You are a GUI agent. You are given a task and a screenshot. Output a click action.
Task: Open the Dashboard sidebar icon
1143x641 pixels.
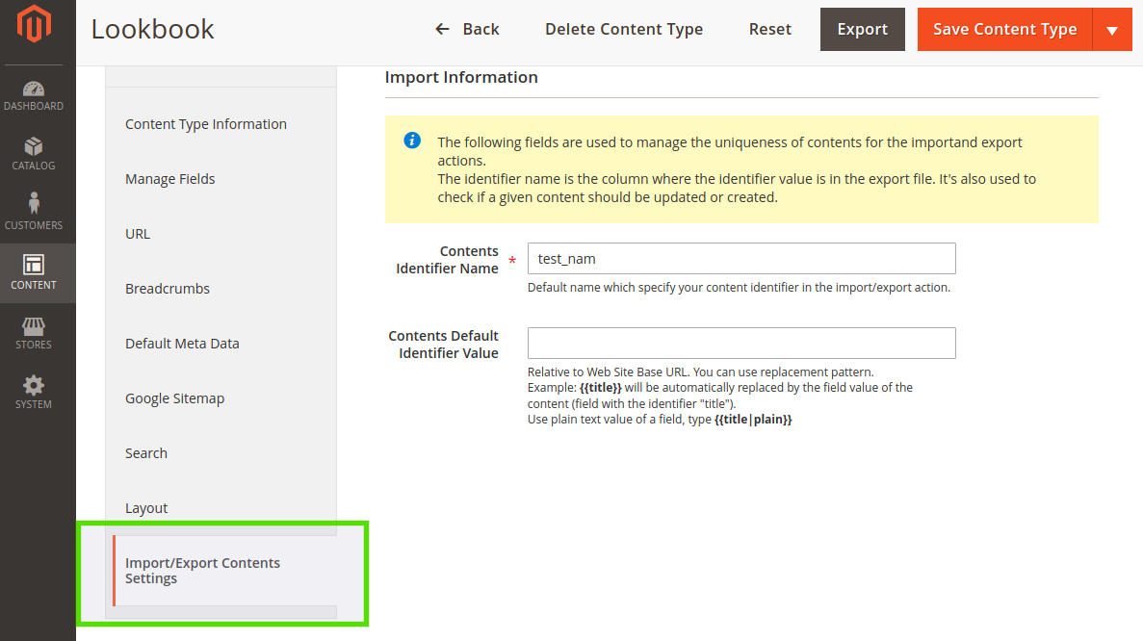34,95
